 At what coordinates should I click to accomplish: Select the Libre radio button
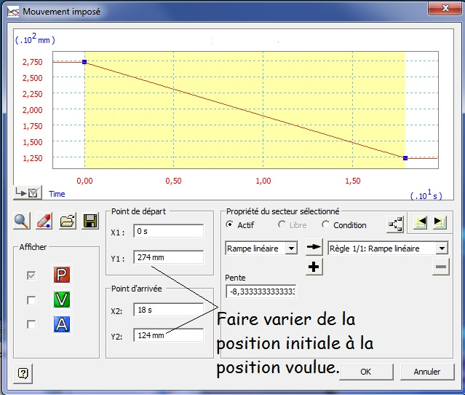point(282,224)
